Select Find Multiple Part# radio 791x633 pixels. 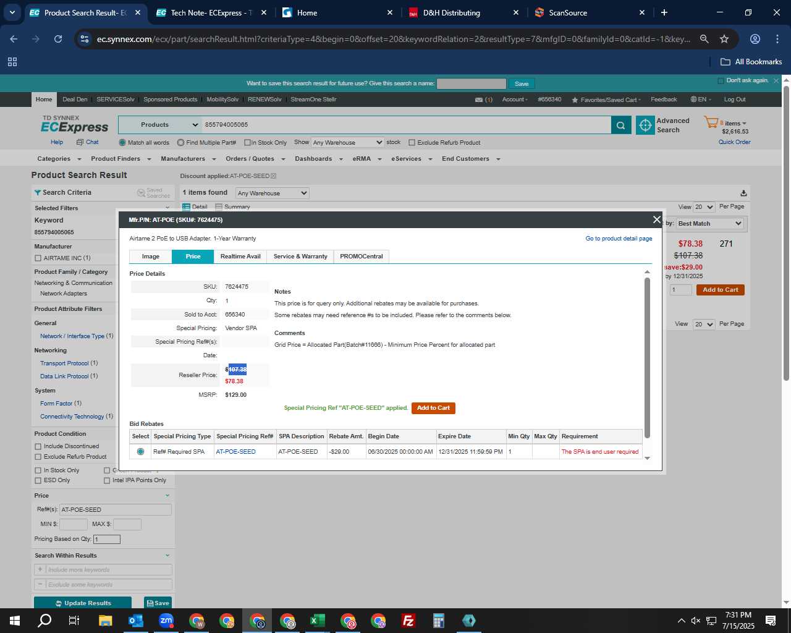click(180, 143)
